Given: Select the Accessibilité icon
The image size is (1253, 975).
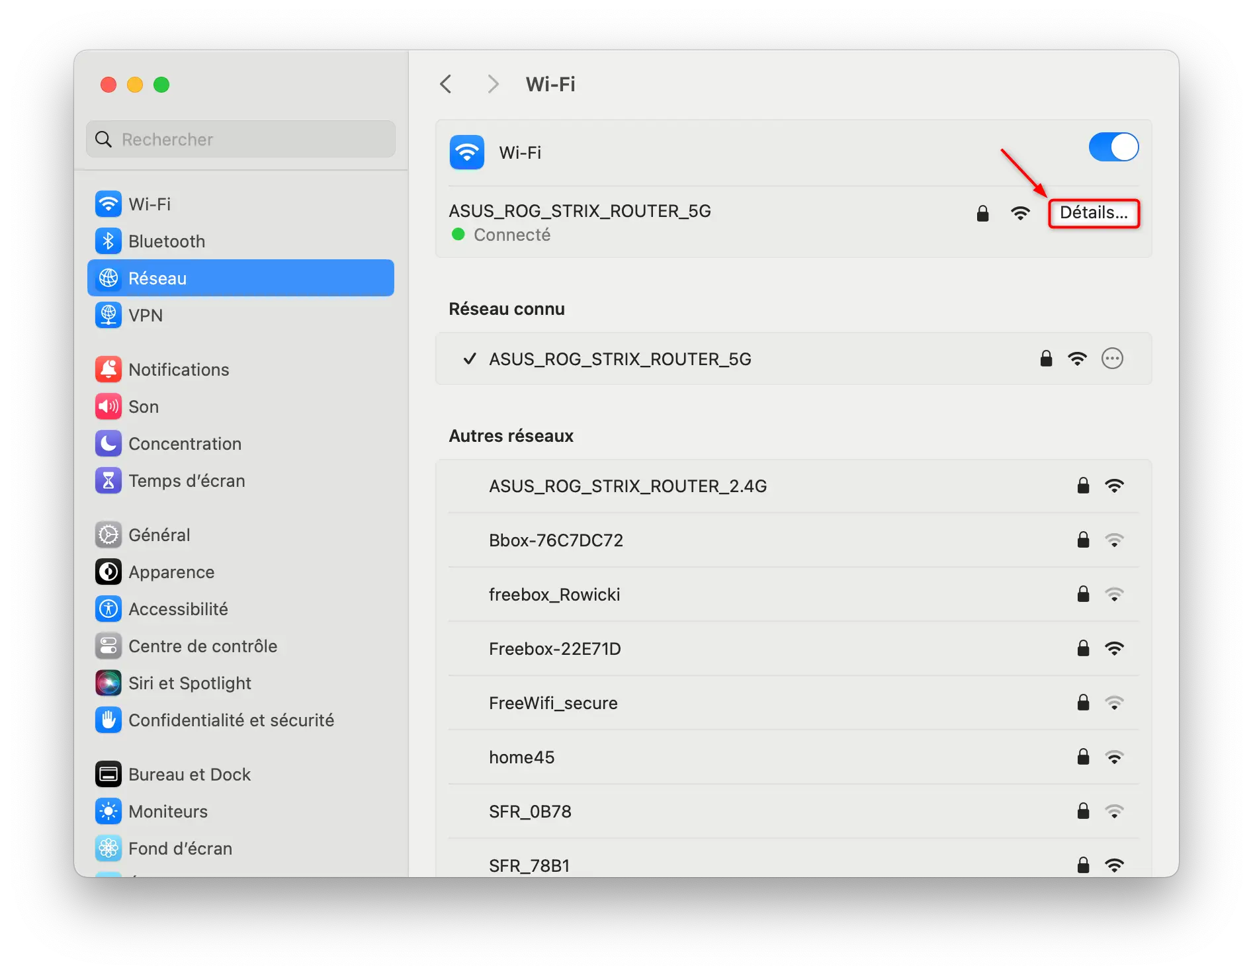Looking at the screenshot, I should [x=108, y=609].
